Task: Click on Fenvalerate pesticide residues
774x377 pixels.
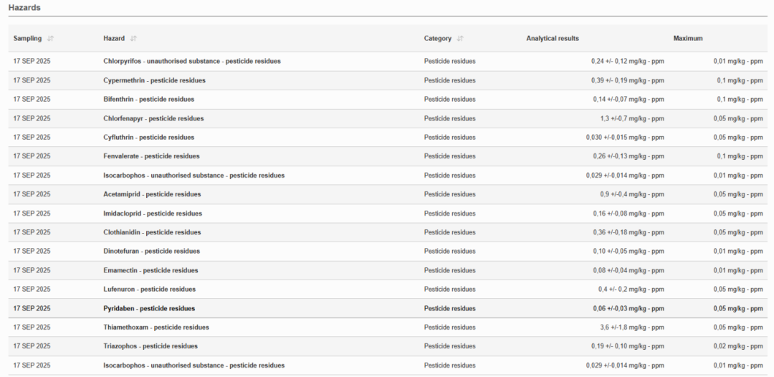Action: tap(151, 156)
